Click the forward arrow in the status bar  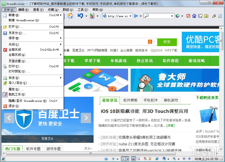pyautogui.click(x=189, y=159)
